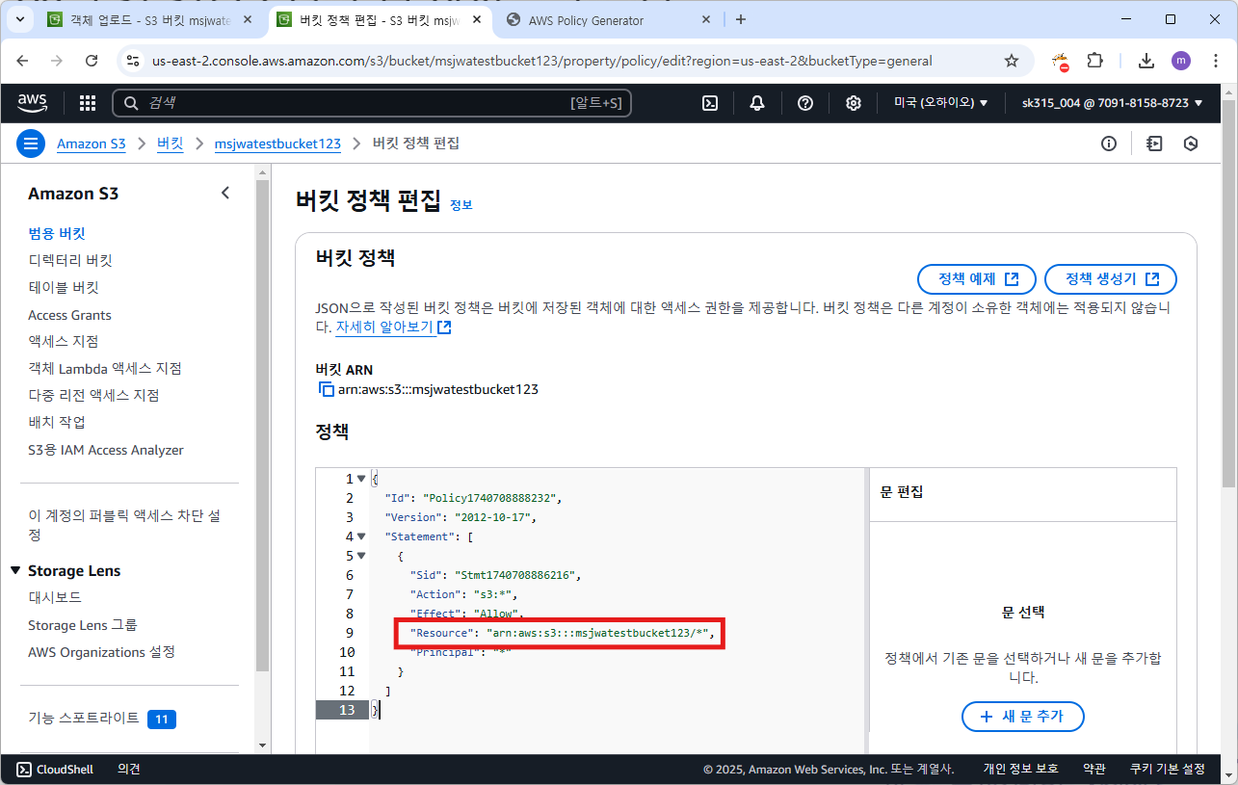The image size is (1238, 785).
Task: Open browser extensions puzzle icon
Action: click(1094, 61)
